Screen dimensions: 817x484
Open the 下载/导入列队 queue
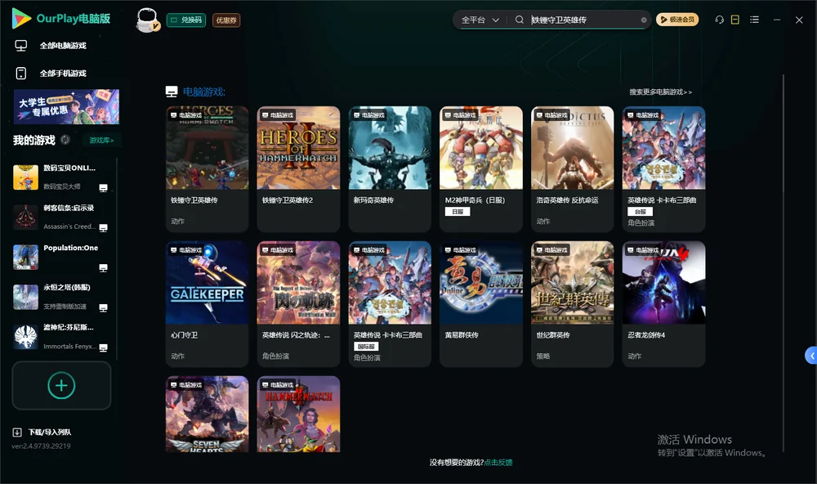coord(42,432)
